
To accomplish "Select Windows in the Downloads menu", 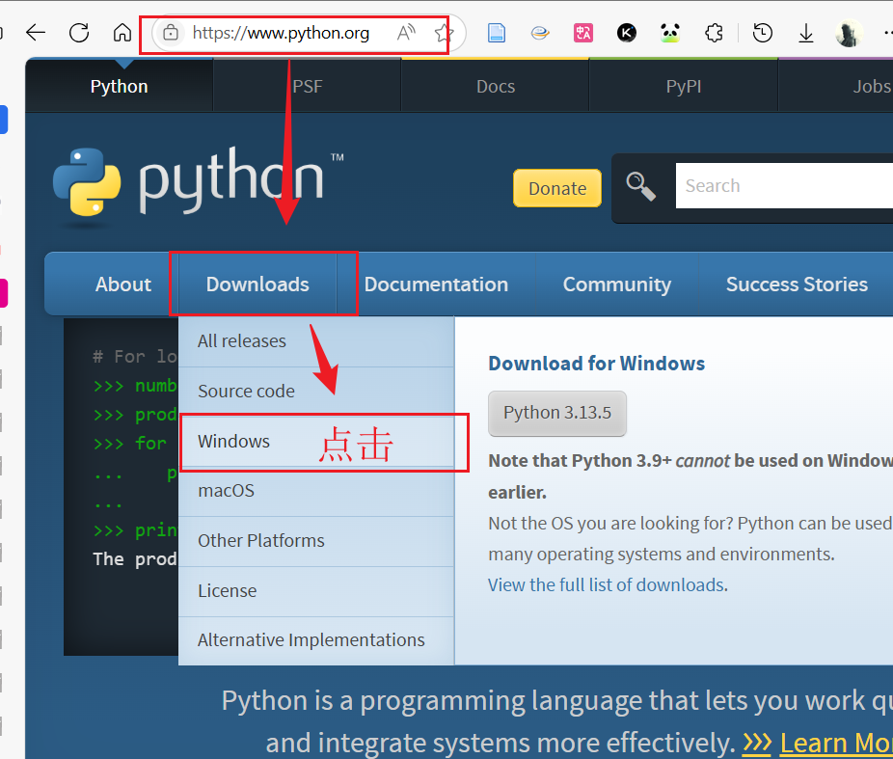I will (x=316, y=442).
